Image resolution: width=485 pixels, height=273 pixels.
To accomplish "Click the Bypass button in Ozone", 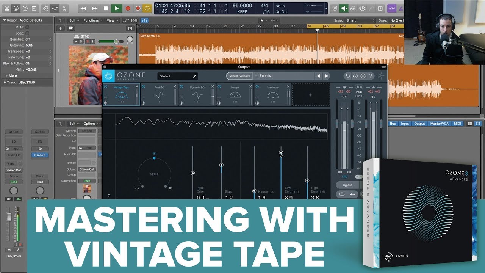I will tap(347, 185).
